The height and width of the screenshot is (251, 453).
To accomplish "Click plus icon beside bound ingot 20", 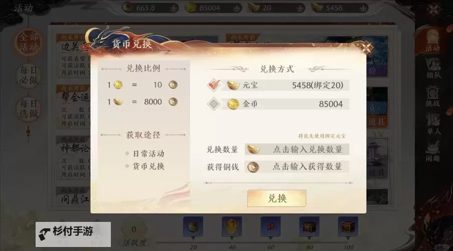I will click(x=300, y=8).
